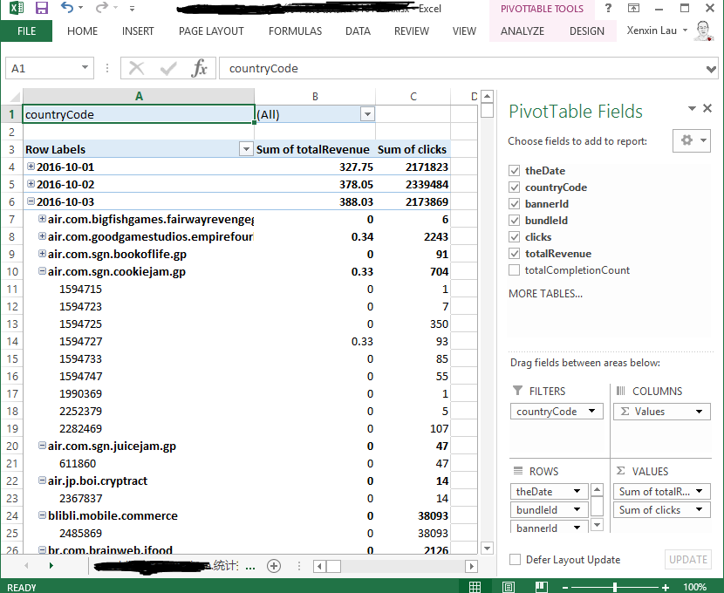The image size is (724, 593).
Task: Click the Insert Function fx icon
Action: [x=200, y=68]
